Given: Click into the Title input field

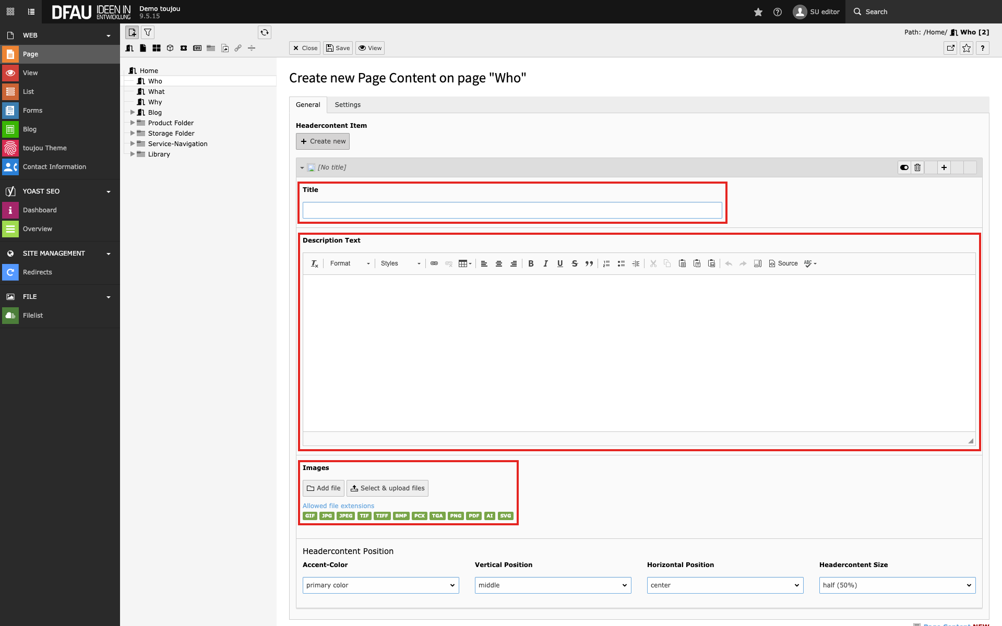Looking at the screenshot, I should [x=511, y=210].
